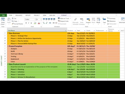The width and height of the screenshot is (125, 94).
Task: Collapse the New Product Launch summary task
Action: [x=8, y=64]
